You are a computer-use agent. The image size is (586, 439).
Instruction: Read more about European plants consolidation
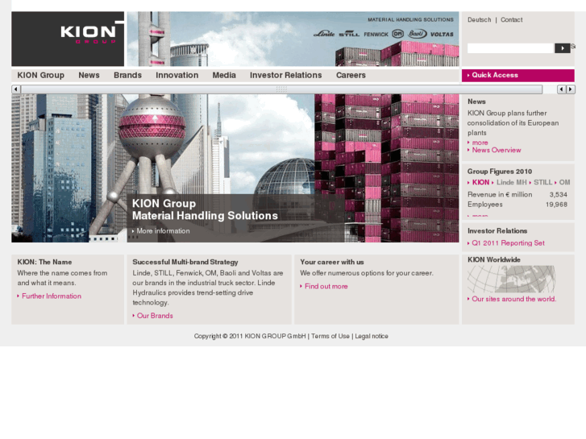(478, 143)
